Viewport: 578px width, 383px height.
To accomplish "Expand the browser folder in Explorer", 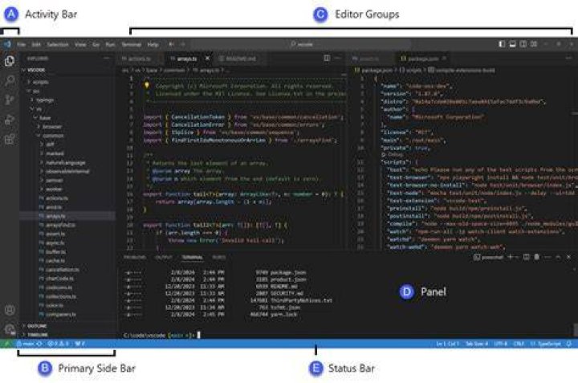I will 67,127.
